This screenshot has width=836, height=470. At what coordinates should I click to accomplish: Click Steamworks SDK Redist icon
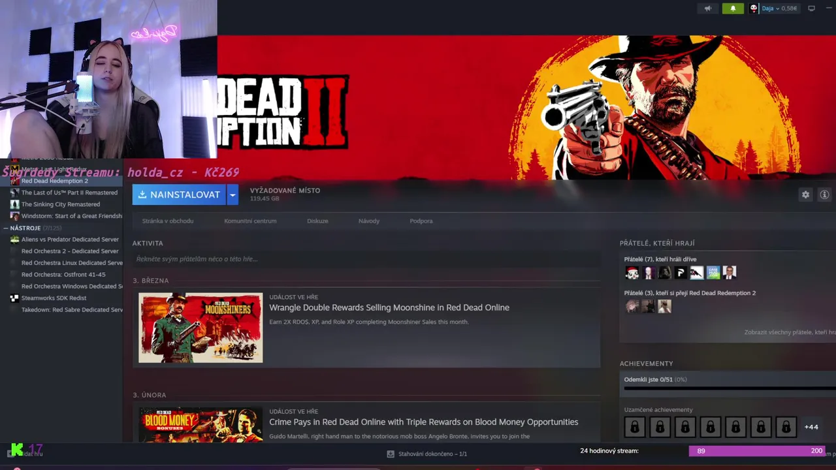click(x=14, y=298)
